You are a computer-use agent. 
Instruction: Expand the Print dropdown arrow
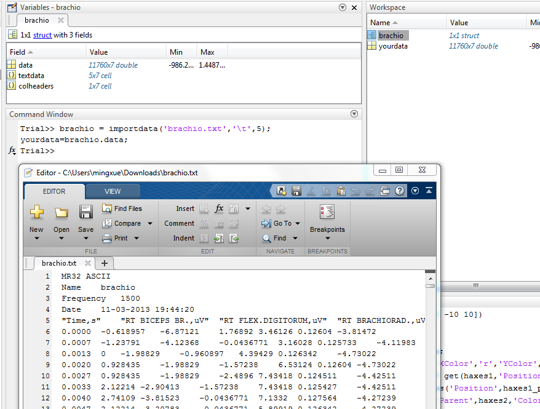point(136,239)
